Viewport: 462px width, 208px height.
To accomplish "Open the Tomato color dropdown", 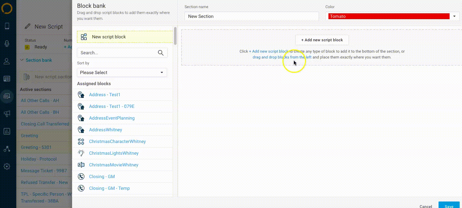I will click(392, 16).
